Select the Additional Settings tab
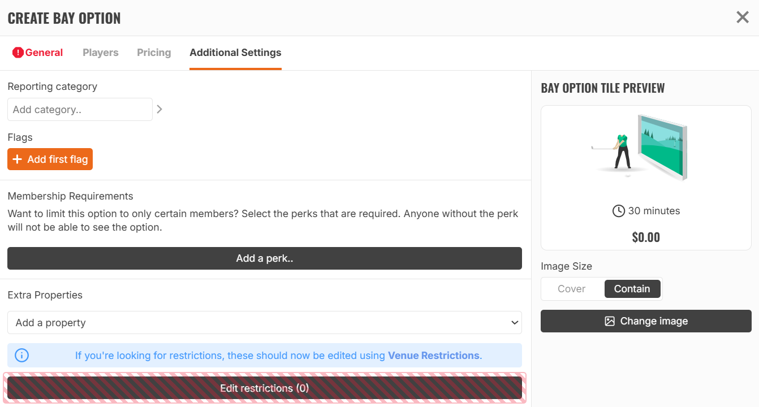 click(x=235, y=53)
